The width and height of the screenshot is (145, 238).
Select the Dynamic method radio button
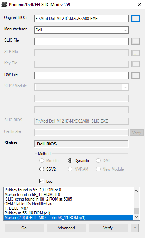(x=70, y=160)
